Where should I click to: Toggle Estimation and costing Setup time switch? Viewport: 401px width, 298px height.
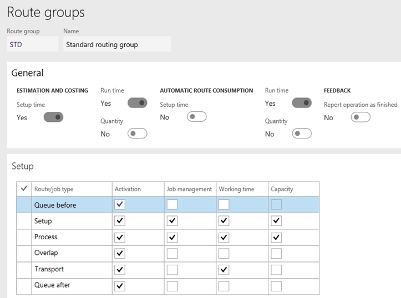[53, 117]
